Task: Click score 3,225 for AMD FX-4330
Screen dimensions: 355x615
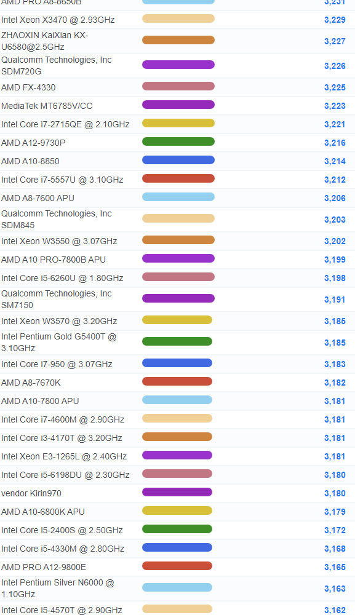Action: pos(335,87)
